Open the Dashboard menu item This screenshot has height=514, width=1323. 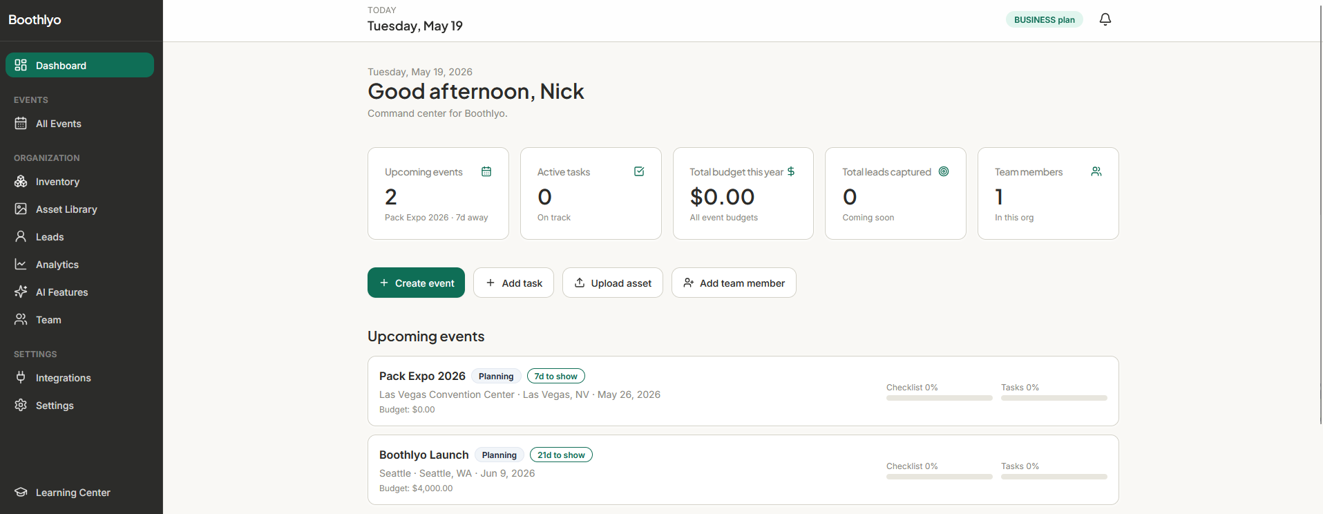pyautogui.click(x=79, y=65)
